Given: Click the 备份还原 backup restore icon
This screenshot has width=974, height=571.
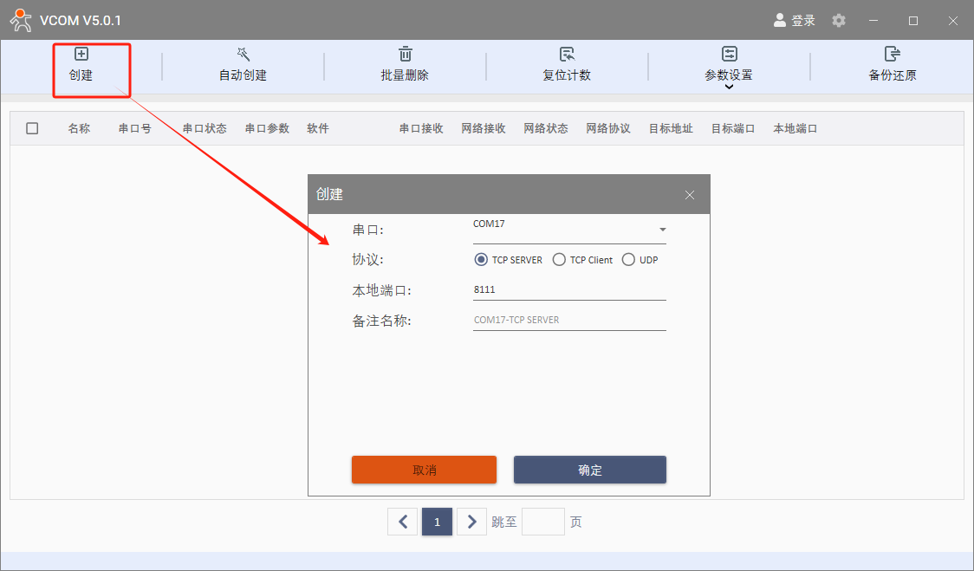Looking at the screenshot, I should click(x=892, y=55).
